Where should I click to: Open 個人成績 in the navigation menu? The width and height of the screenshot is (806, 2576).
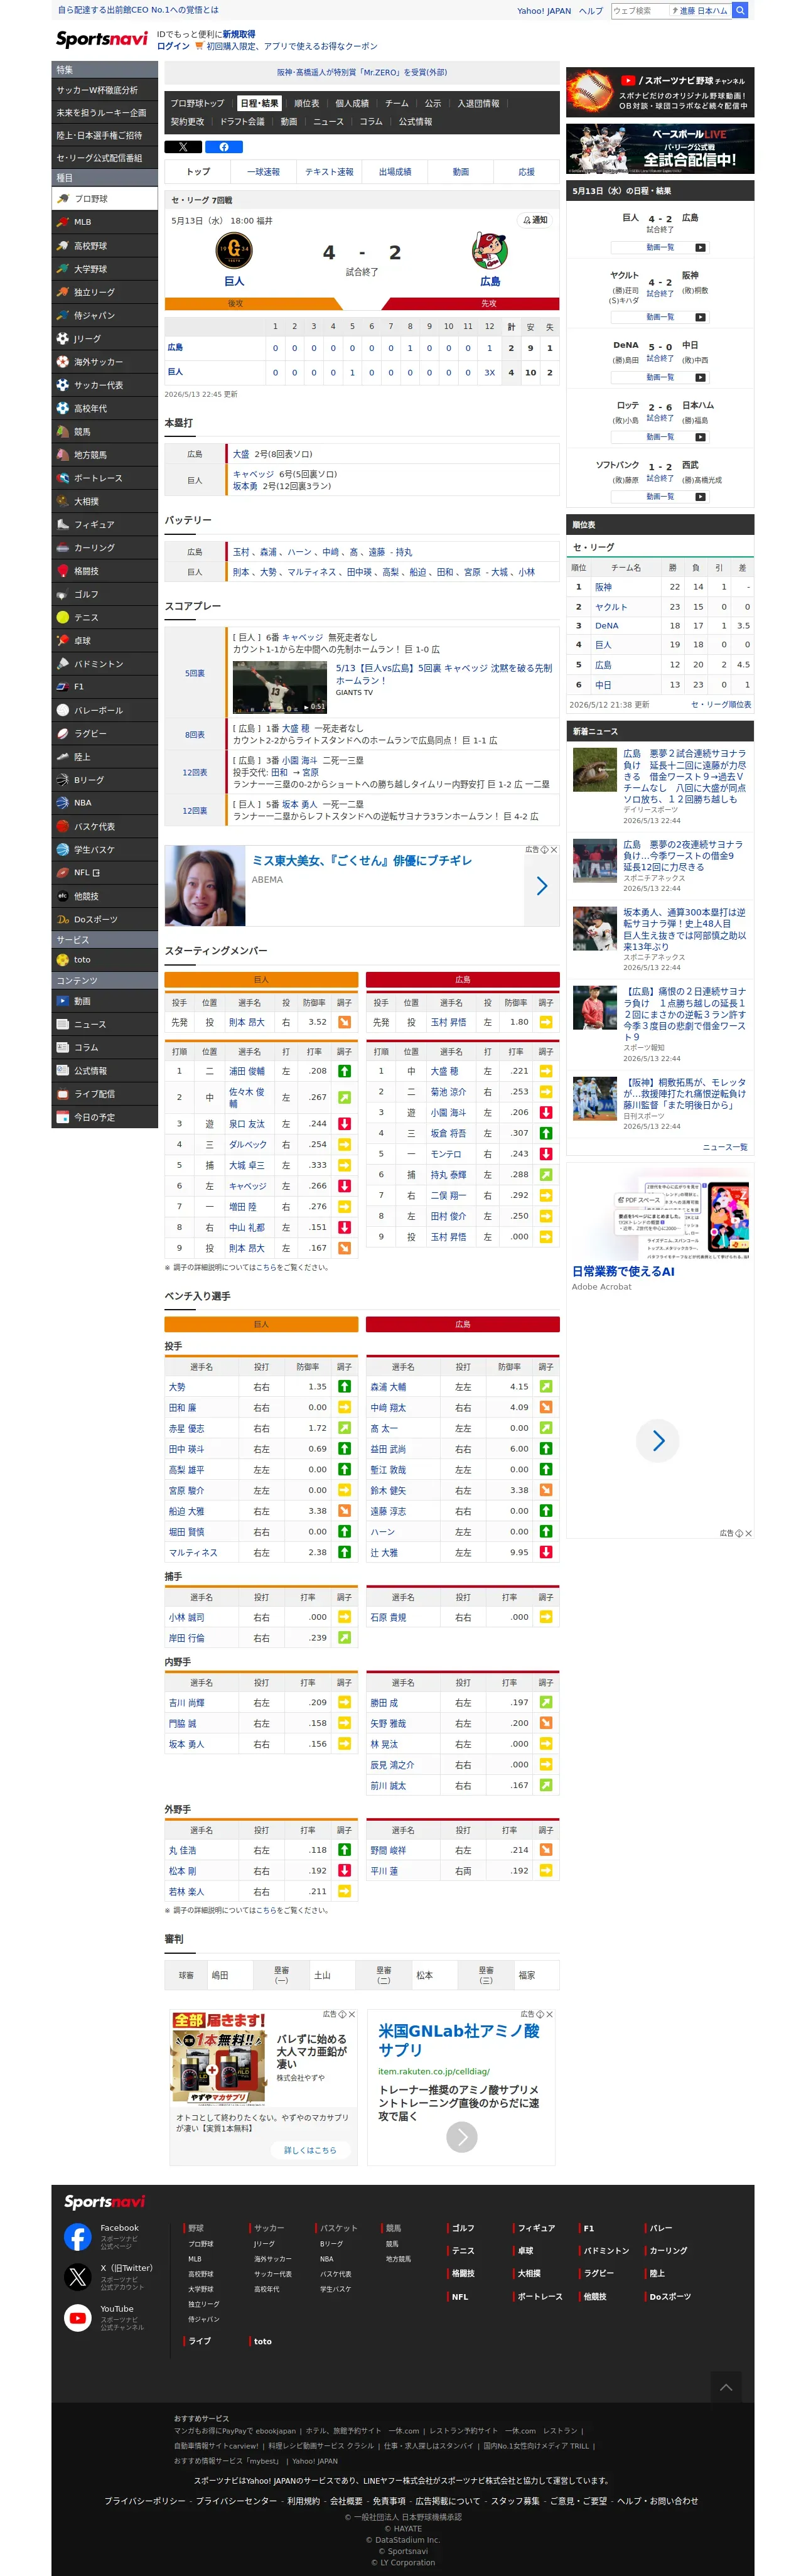pos(352,103)
